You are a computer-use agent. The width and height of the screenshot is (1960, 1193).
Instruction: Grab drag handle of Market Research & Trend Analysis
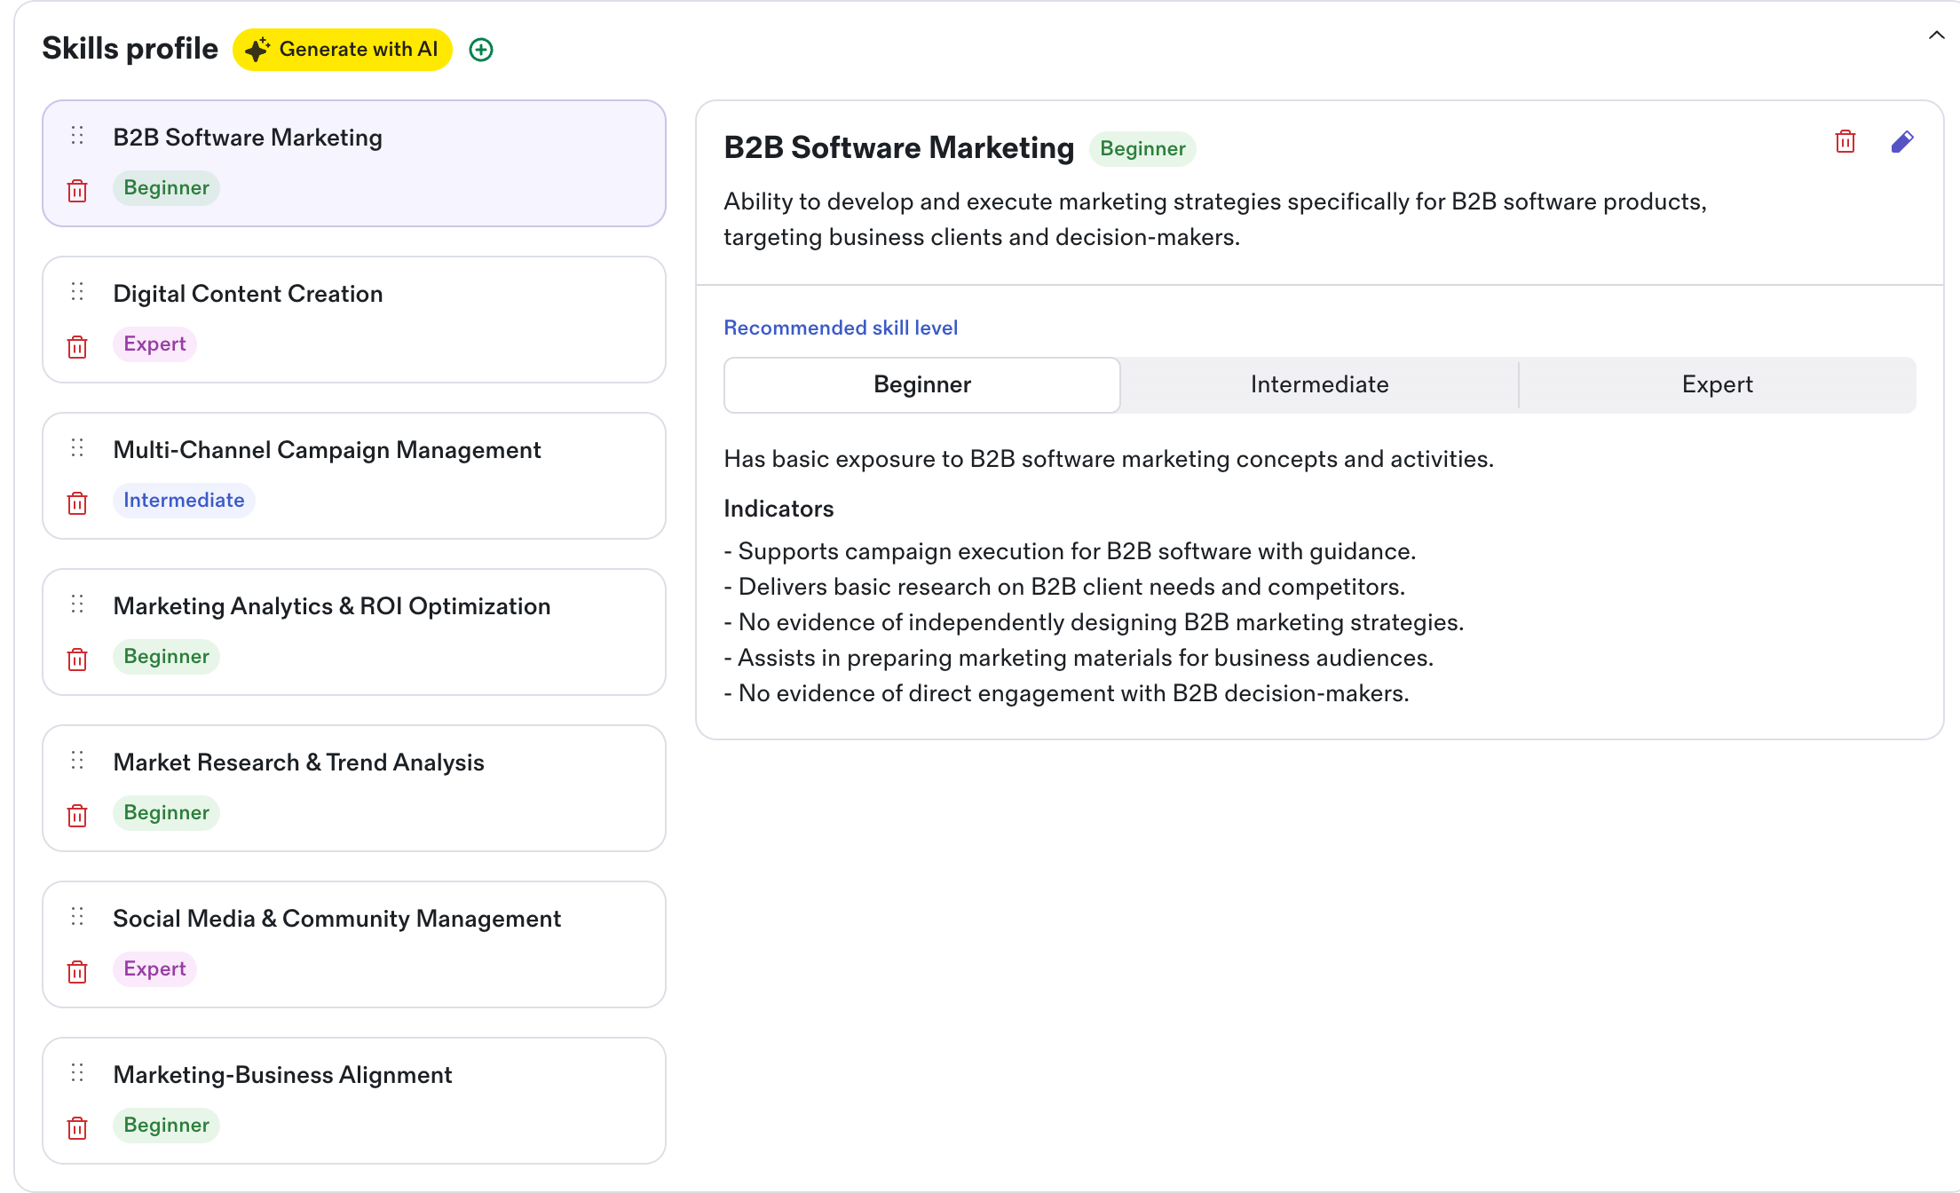pyautogui.click(x=77, y=760)
